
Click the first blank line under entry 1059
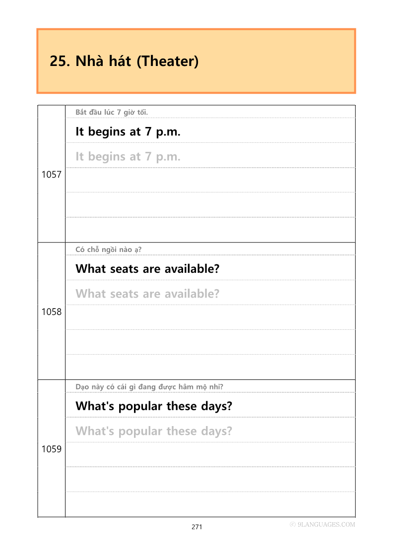coord(210,454)
